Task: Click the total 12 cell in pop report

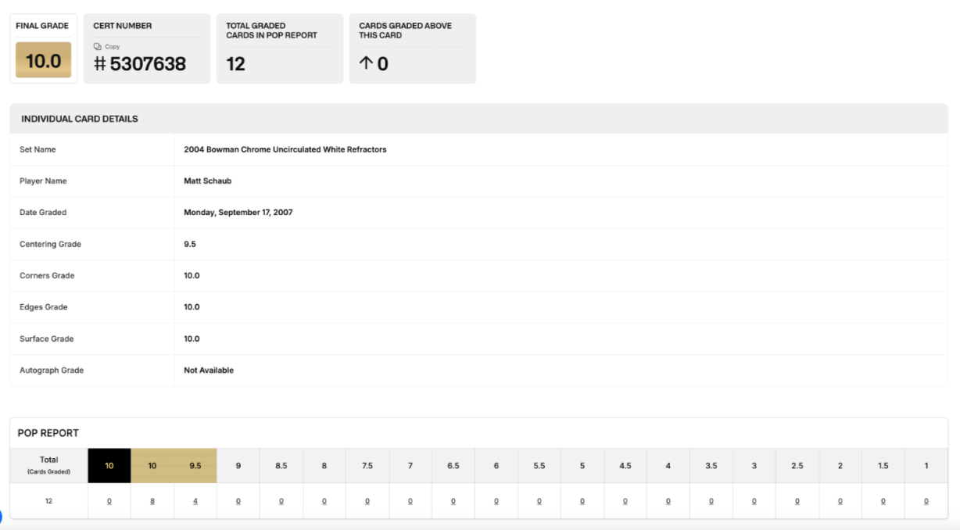Action: 48,501
